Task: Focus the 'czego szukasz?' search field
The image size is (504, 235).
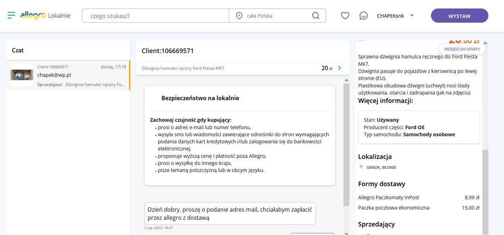Action: [156, 16]
